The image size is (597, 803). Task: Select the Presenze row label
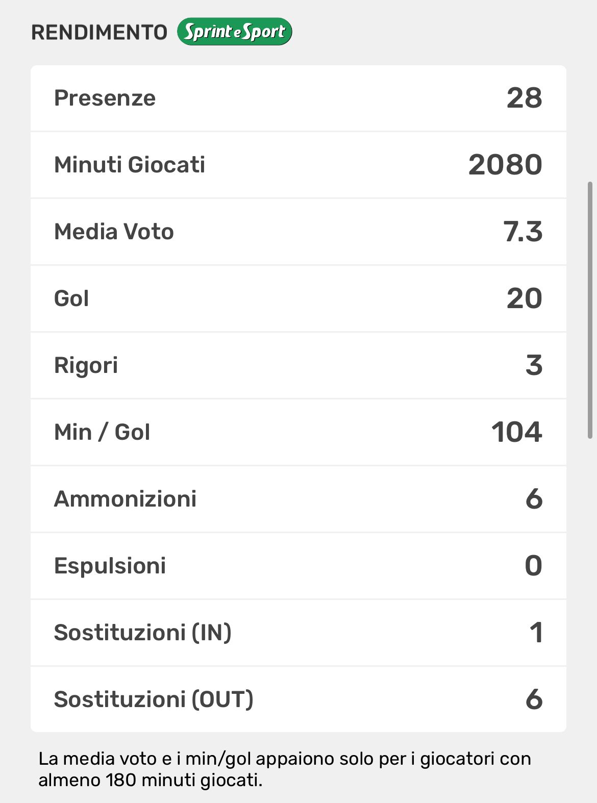105,98
